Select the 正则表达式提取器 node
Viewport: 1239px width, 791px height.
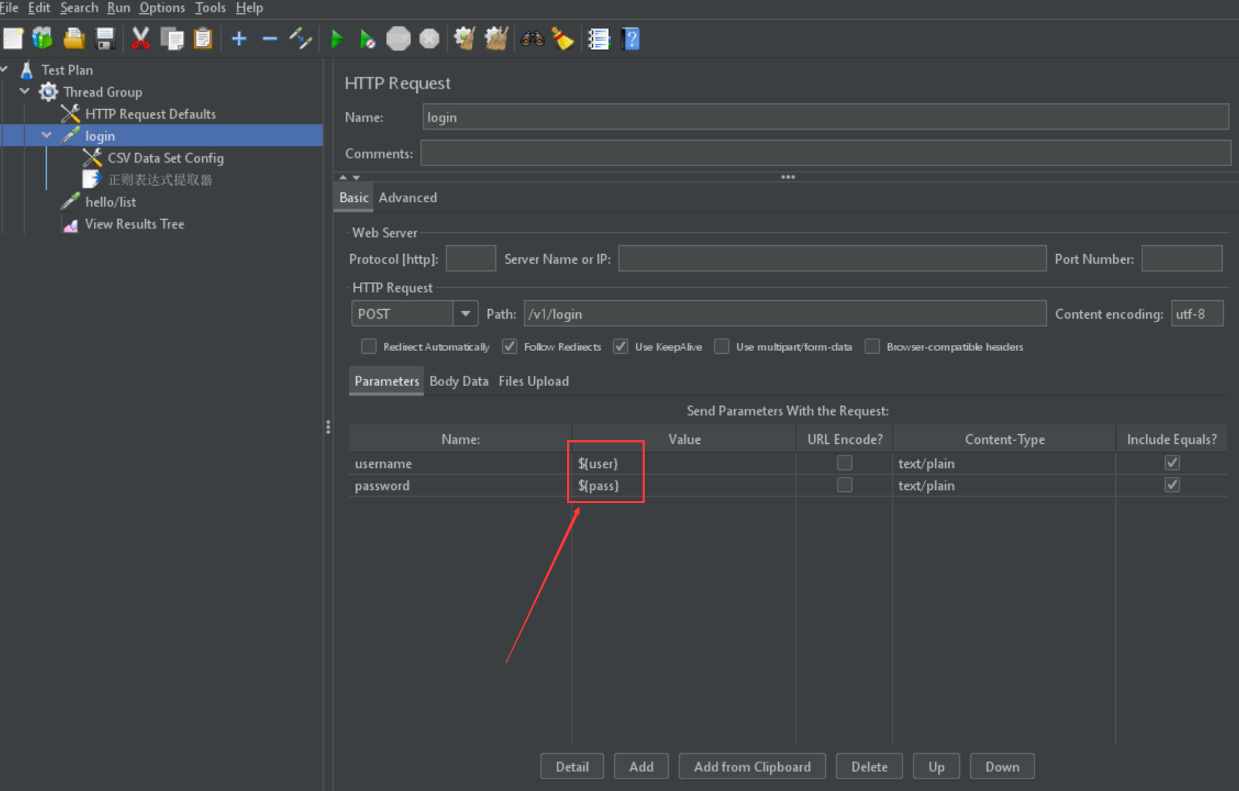[x=160, y=180]
